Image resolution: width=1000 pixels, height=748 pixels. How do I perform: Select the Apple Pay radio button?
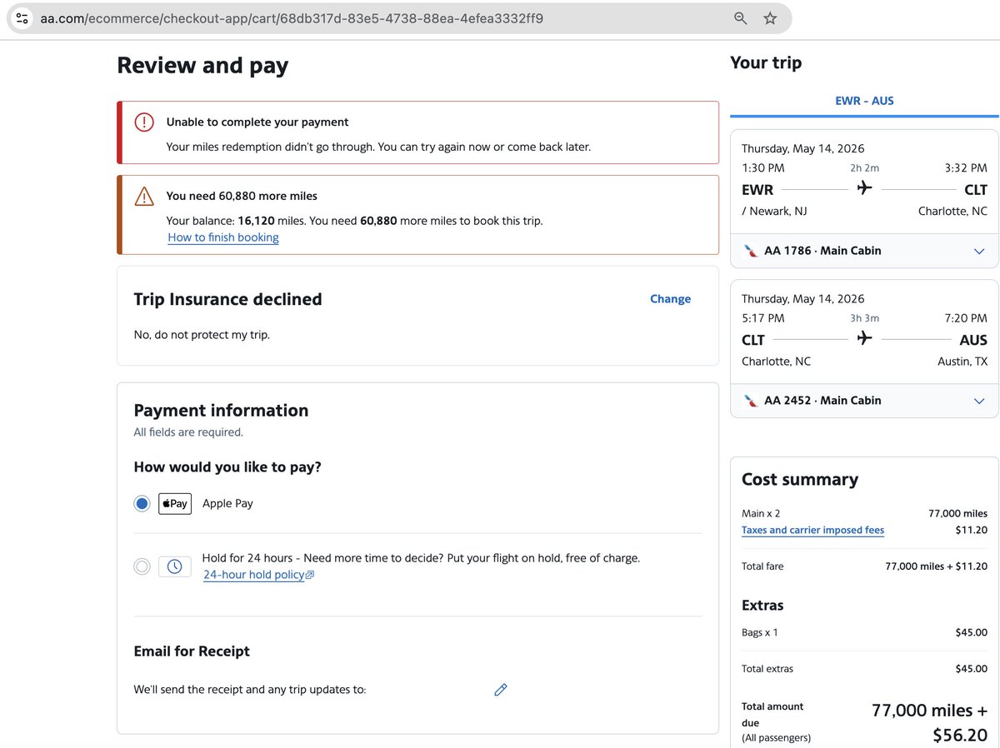(142, 503)
